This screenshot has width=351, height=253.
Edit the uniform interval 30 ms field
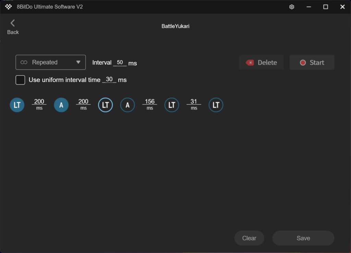point(109,80)
